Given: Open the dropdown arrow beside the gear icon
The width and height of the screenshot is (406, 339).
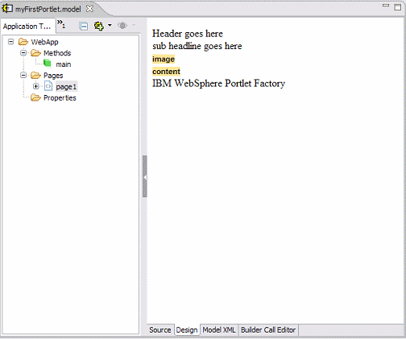Looking at the screenshot, I should [110, 26].
